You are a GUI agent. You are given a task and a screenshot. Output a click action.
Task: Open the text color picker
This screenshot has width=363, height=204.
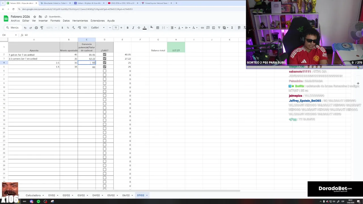coord(144,27)
